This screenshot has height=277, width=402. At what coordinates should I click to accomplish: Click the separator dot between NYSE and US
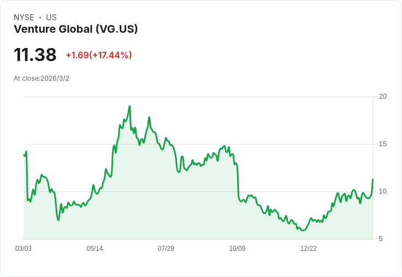tap(40, 17)
